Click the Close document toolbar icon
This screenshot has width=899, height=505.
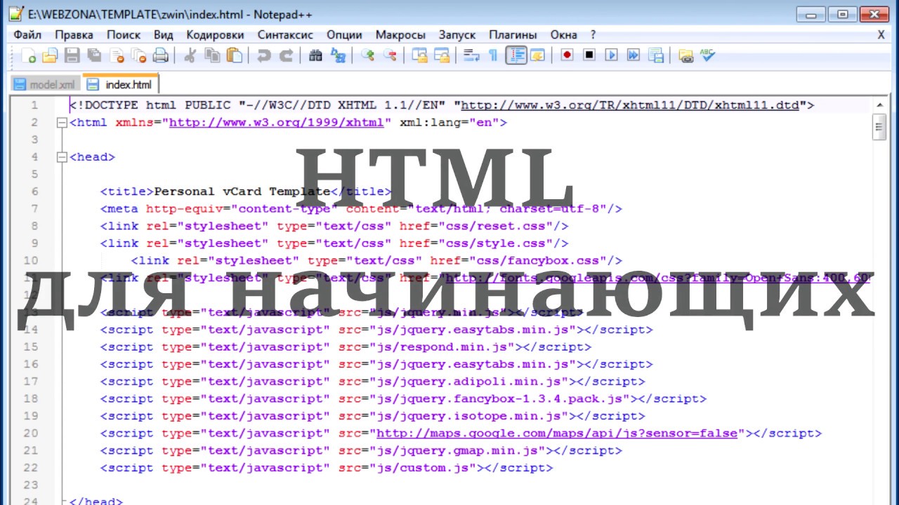117,55
